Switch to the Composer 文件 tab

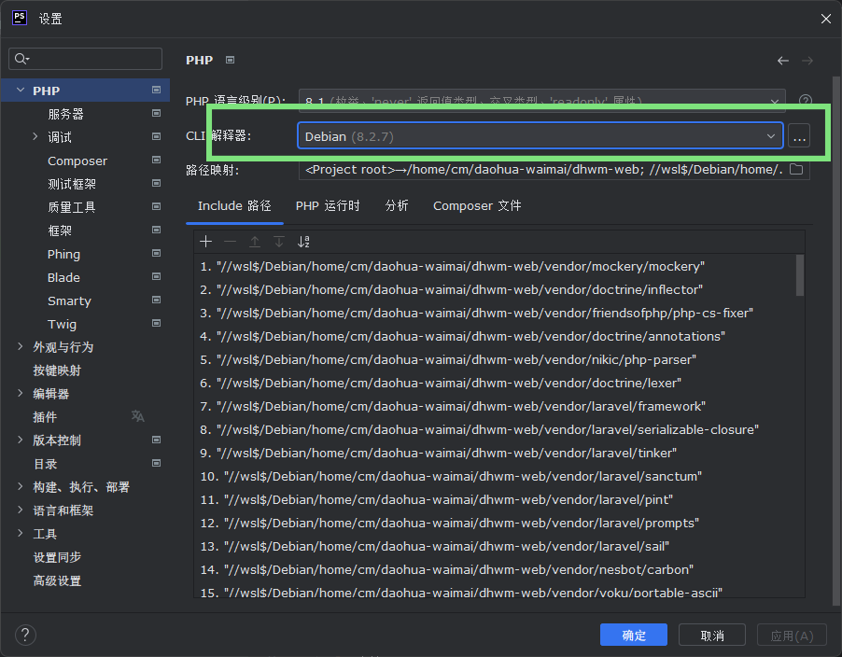pos(477,206)
